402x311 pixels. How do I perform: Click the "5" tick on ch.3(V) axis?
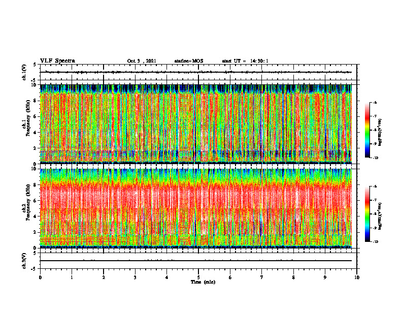pyautogui.click(x=35, y=253)
